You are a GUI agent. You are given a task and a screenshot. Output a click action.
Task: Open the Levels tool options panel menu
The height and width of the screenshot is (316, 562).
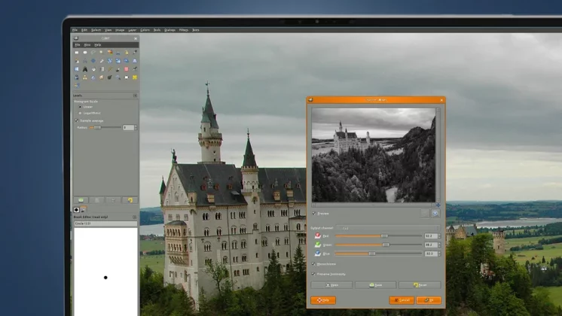(135, 96)
